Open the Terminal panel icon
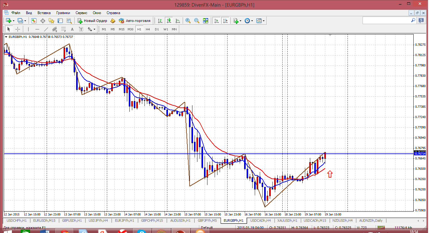This screenshot has width=429, height=233. (60, 21)
